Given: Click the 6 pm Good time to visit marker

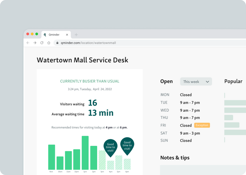Looking at the screenshot, I should (x=127, y=145).
